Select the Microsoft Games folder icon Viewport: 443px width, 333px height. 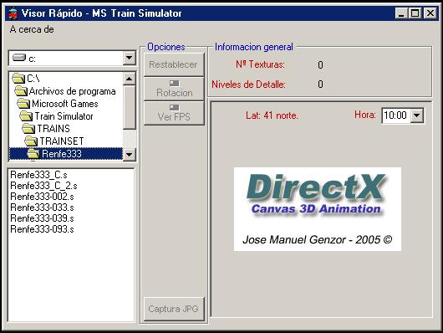pyautogui.click(x=23, y=104)
